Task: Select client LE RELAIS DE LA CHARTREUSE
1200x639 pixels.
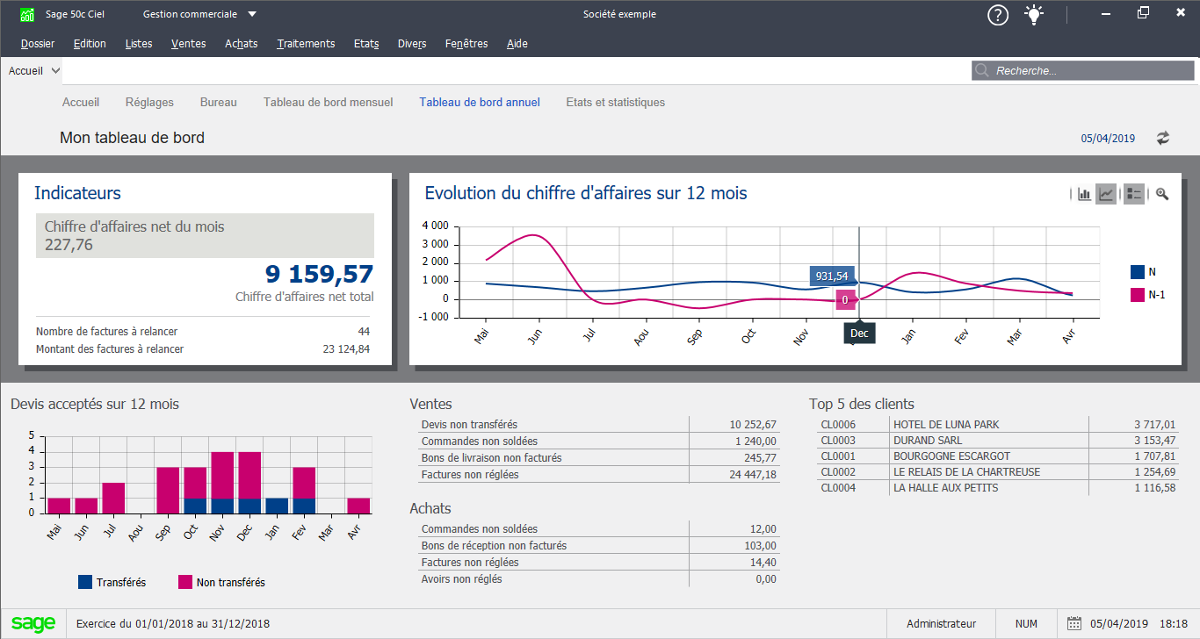Action: click(998, 472)
